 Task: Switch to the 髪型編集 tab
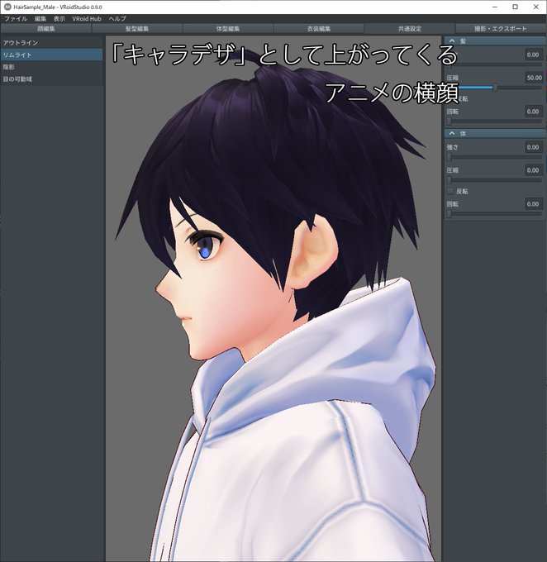[137, 28]
